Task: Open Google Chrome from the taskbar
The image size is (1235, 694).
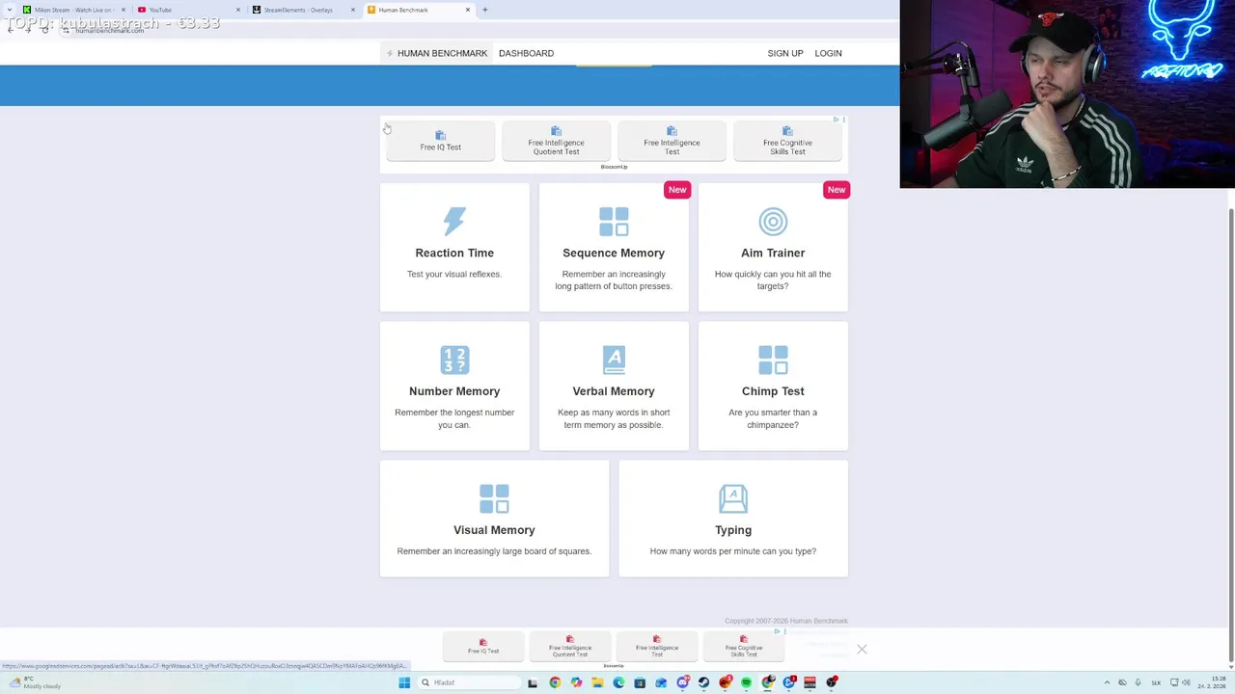Action: click(x=555, y=682)
